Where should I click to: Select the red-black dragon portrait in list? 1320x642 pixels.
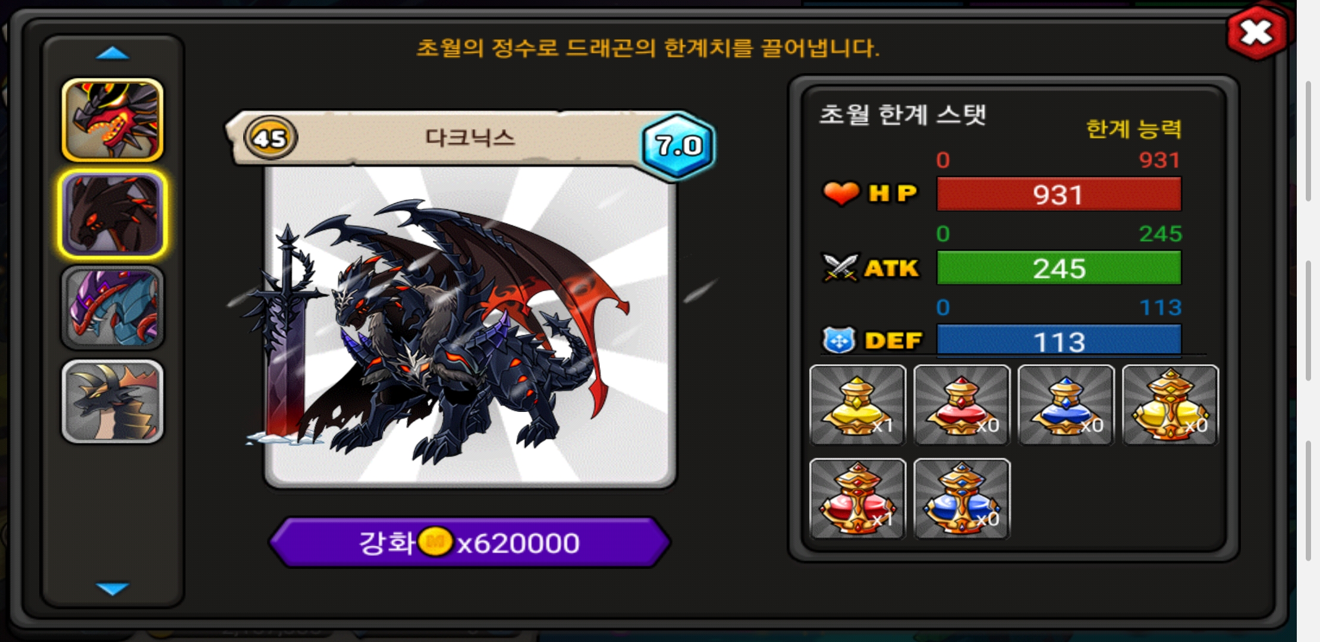point(112,120)
